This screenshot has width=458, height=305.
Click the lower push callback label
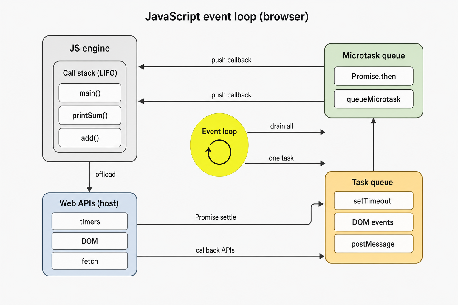tap(231, 95)
